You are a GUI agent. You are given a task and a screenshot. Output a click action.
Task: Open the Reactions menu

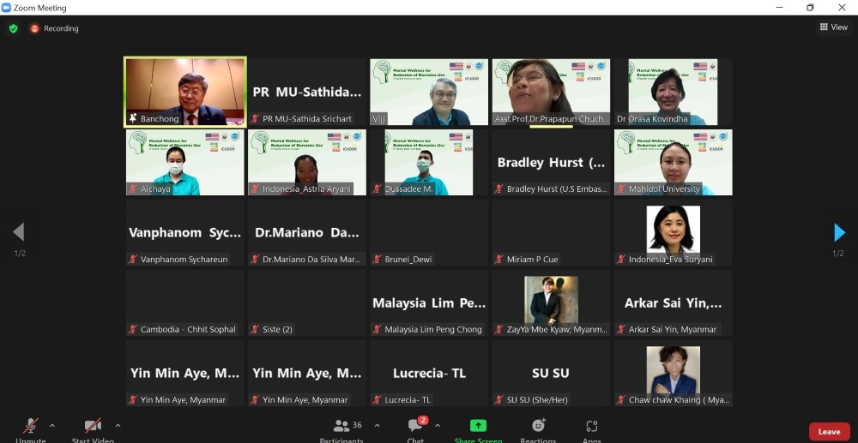538,428
